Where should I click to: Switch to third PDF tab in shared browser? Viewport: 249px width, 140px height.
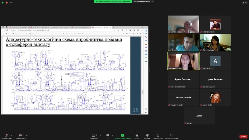[x=60, y=27]
